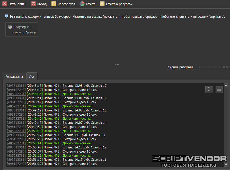Click the red Остановить stop icon
This screenshot has width=230, height=170.
(5, 4)
